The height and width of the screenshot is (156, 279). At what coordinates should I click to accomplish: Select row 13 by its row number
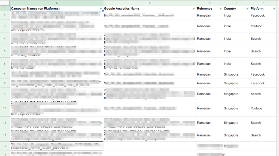tap(5, 146)
